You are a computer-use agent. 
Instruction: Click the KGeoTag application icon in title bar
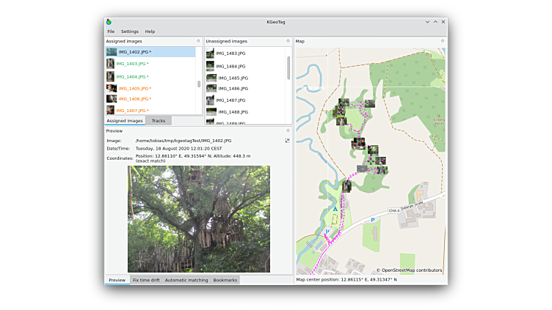pos(109,22)
